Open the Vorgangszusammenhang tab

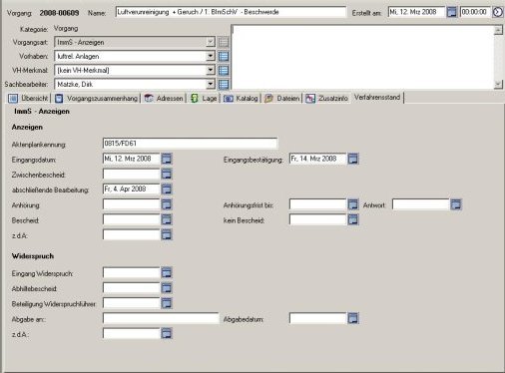click(x=97, y=98)
